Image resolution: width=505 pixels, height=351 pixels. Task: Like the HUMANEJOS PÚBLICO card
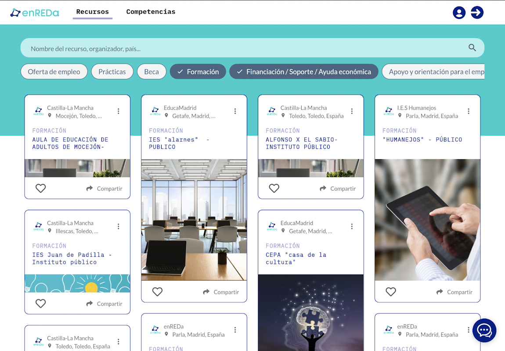click(391, 292)
